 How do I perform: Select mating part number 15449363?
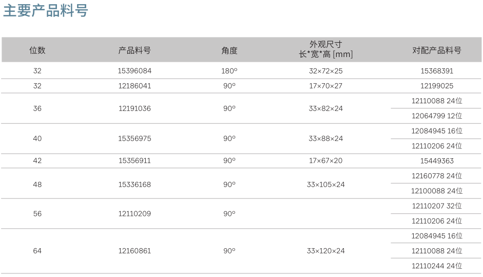click(x=437, y=161)
